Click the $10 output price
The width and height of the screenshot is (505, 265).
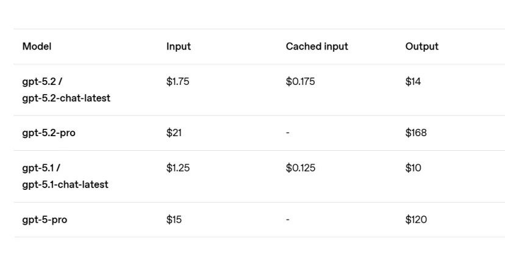coord(413,168)
